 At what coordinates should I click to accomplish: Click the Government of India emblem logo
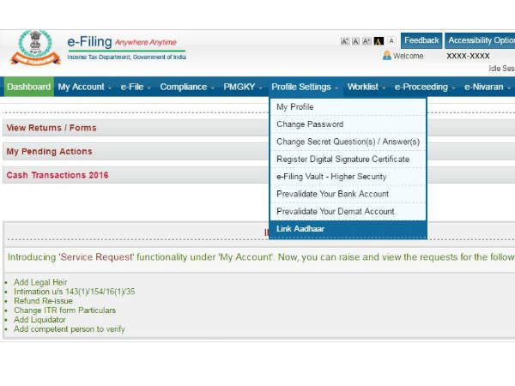pyautogui.click(x=30, y=47)
